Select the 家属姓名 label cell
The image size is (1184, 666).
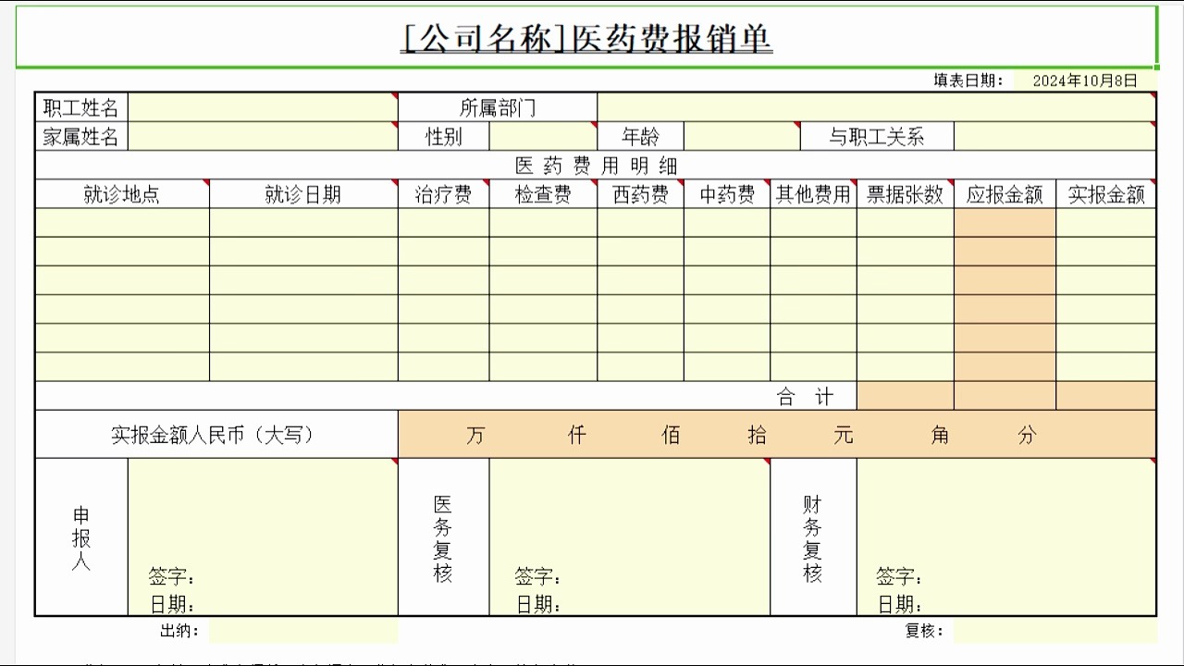click(81, 136)
